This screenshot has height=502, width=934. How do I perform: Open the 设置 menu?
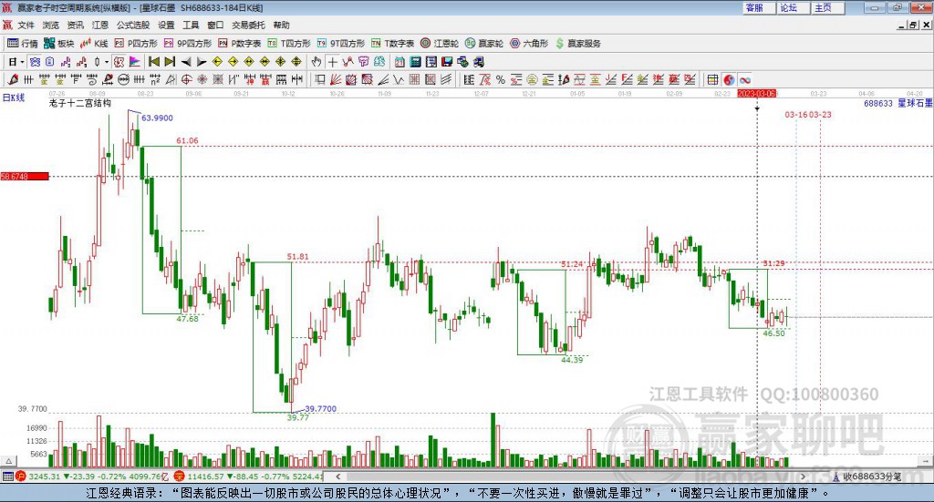point(166,25)
